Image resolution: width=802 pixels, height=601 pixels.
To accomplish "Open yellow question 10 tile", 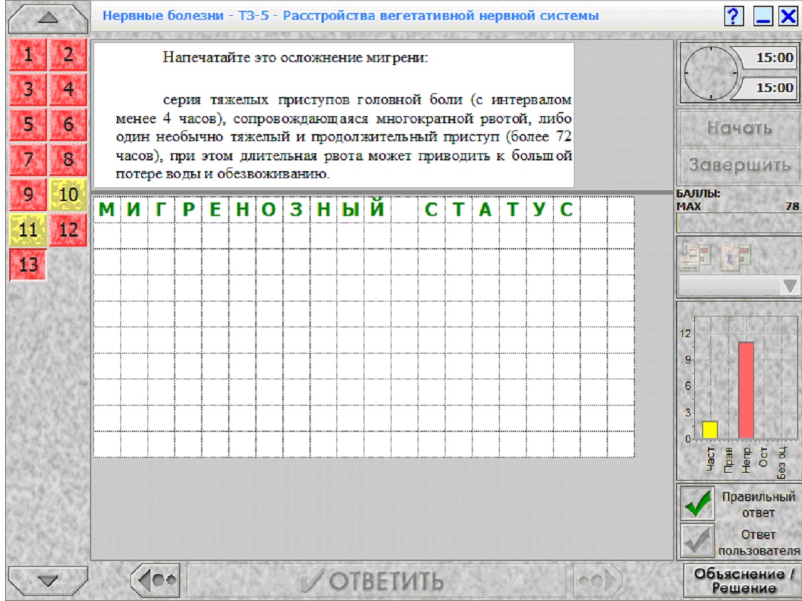I will tap(68, 195).
